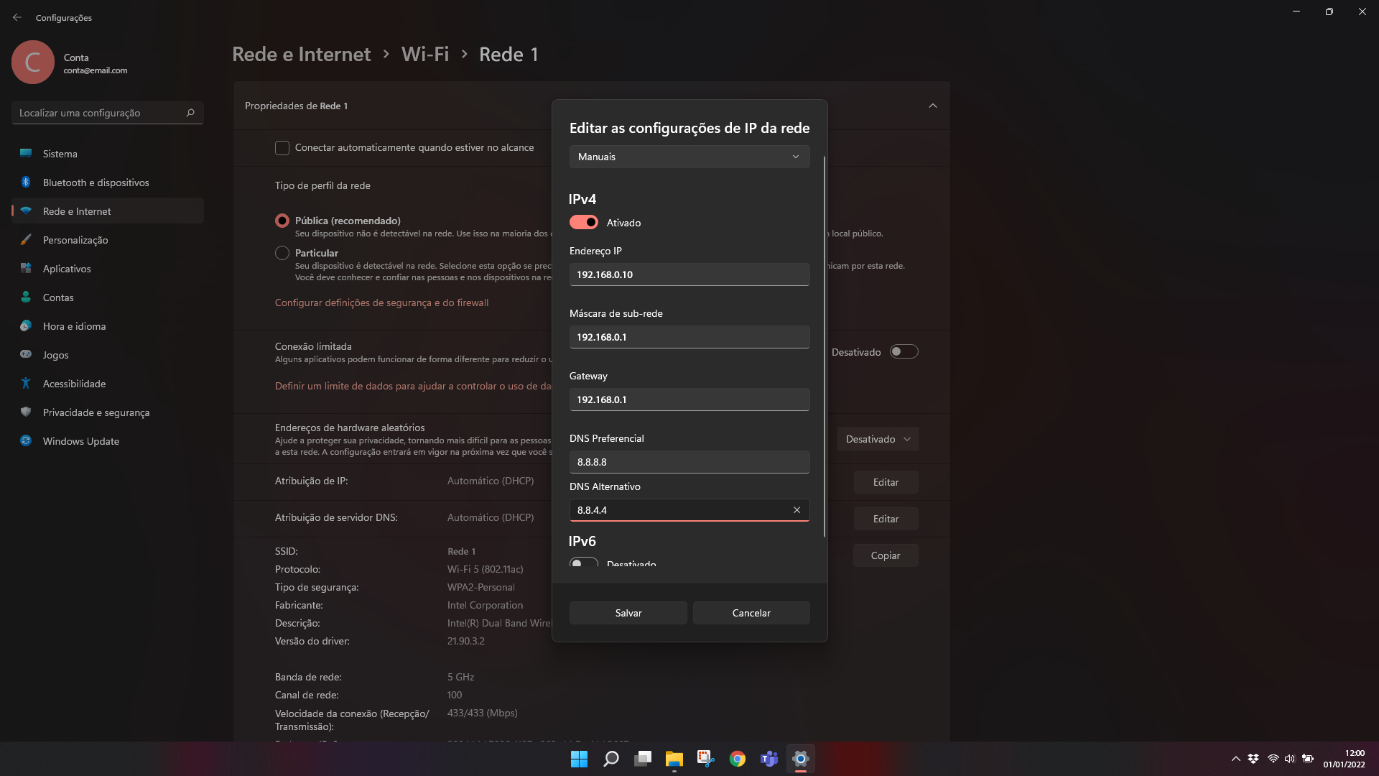
Task: Open random hardware addresses Desativado dropdown
Action: coord(878,439)
